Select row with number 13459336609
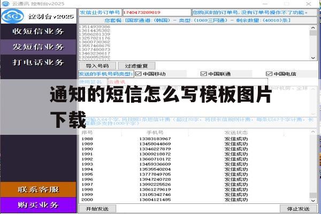 (x=194, y=164)
